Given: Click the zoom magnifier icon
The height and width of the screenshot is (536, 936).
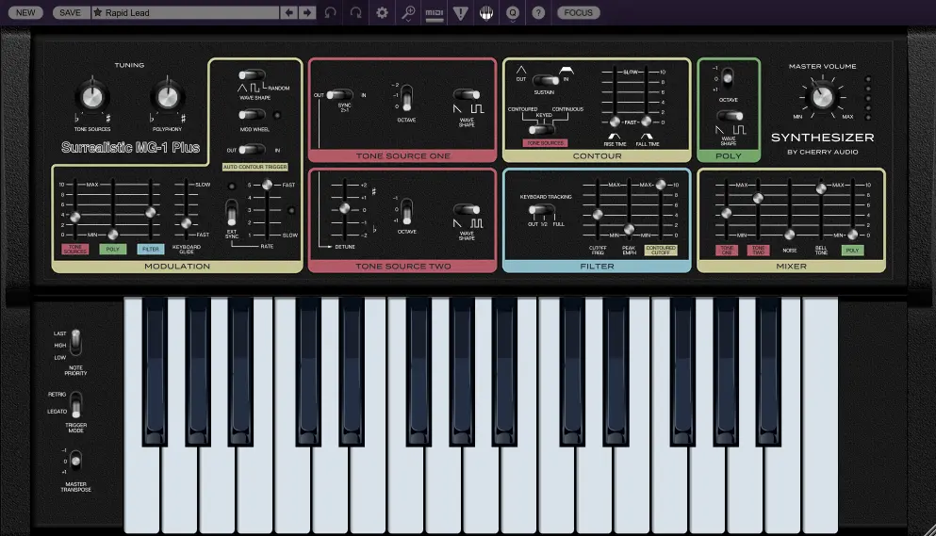Looking at the screenshot, I should [x=408, y=13].
